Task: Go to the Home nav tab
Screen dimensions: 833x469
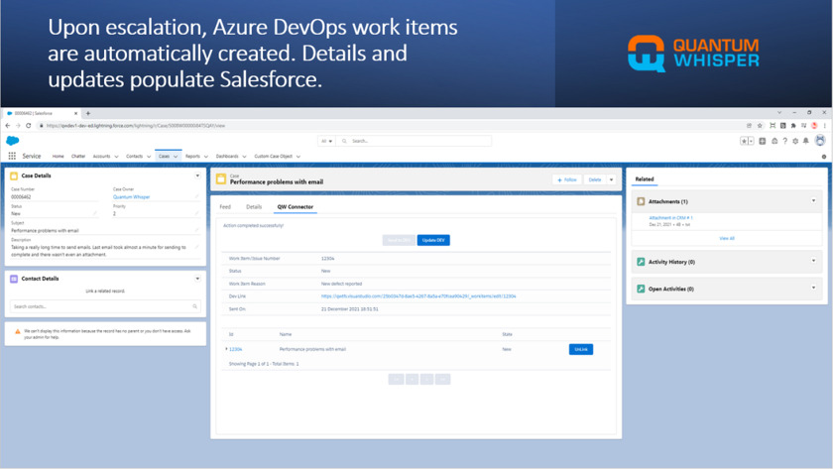Action: click(58, 156)
